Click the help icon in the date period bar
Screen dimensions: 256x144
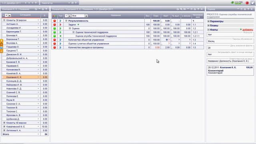[x=36, y=3]
